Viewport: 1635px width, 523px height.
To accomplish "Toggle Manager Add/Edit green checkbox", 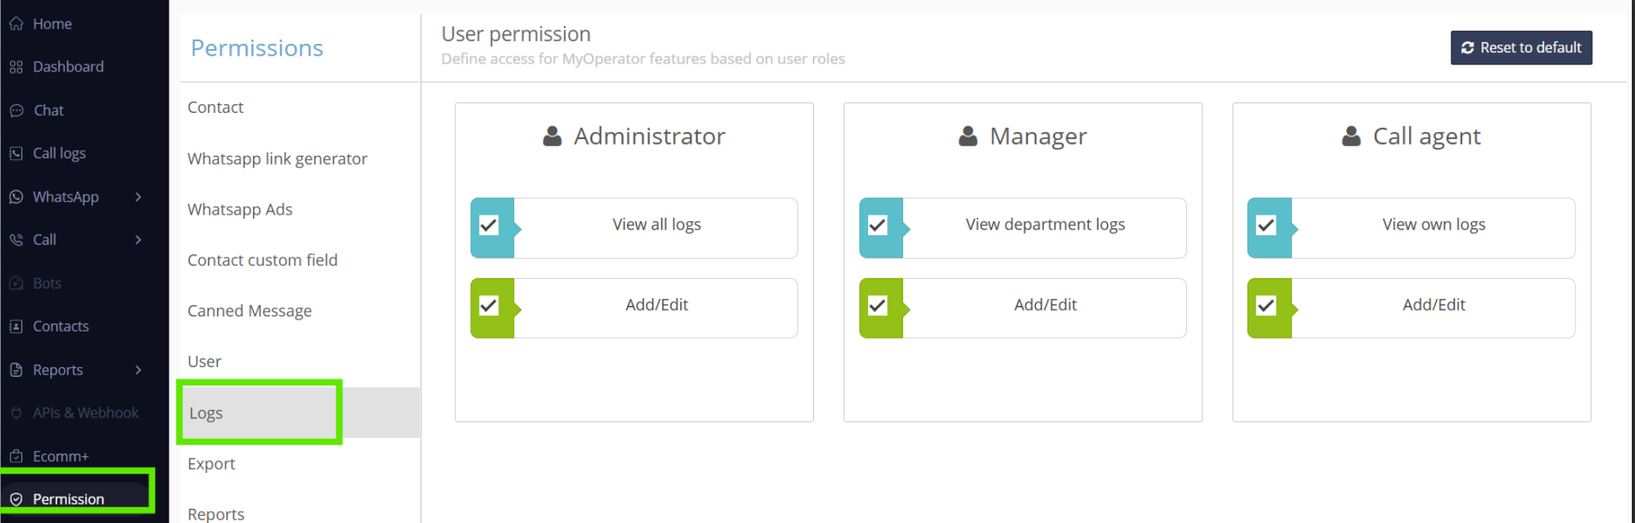I will [878, 306].
